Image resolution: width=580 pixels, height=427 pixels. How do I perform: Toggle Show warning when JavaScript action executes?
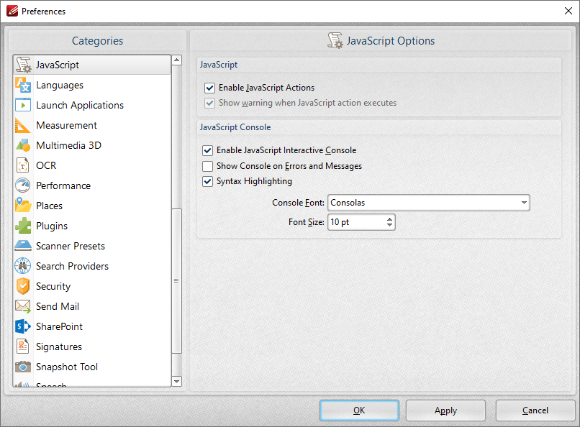209,103
